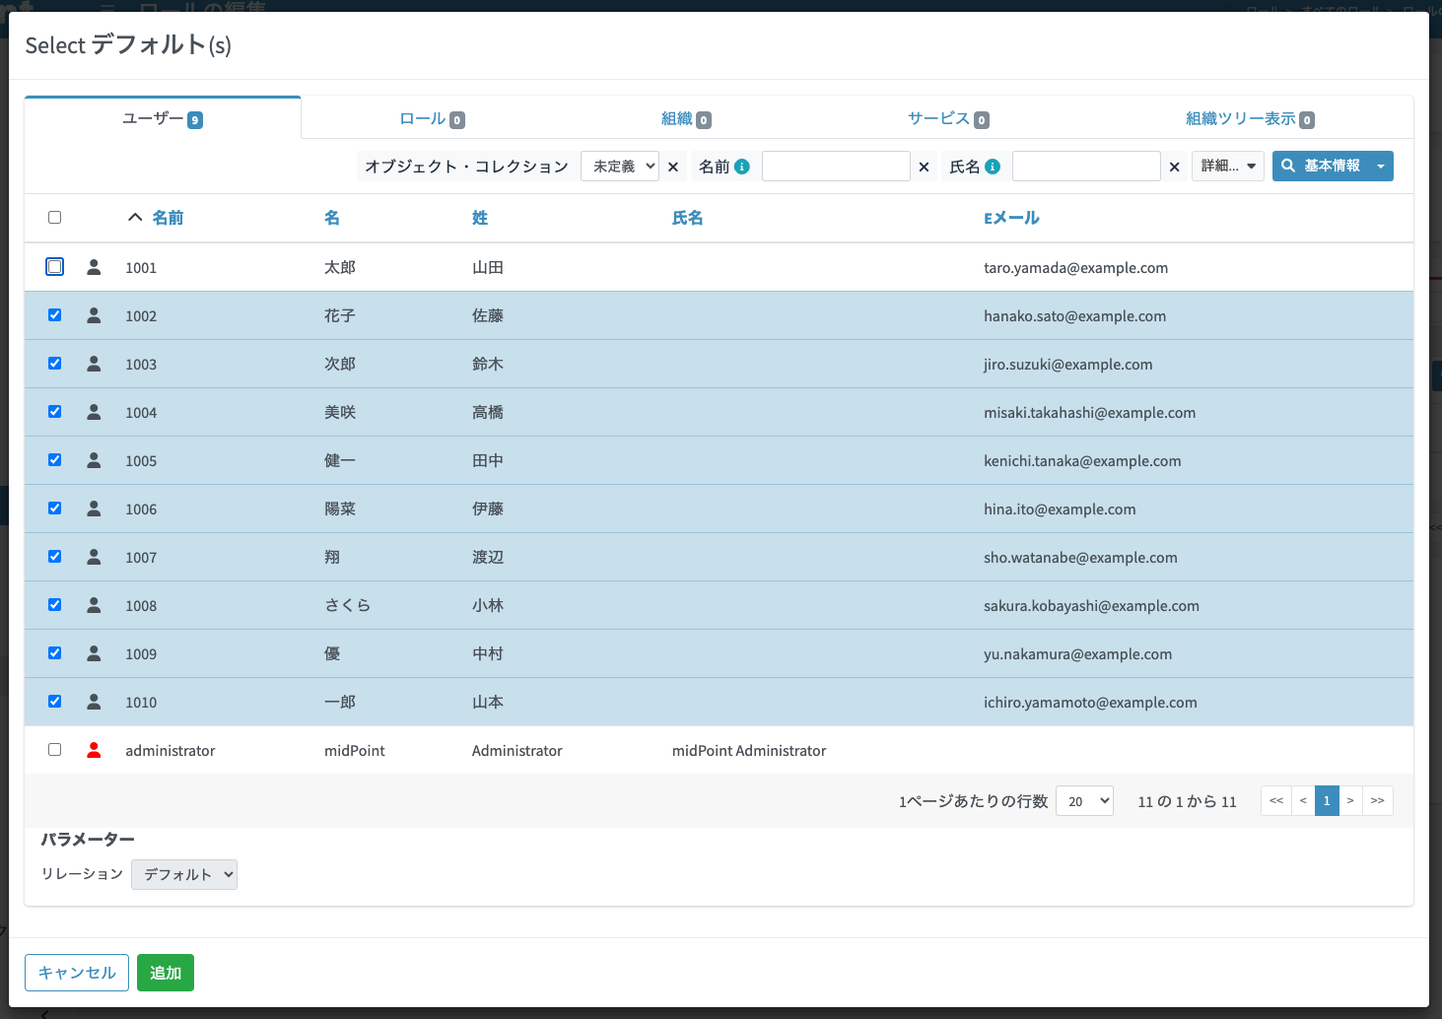Screen dimensions: 1442x1019
Task: Switch to the ユーザー tab
Action: (x=163, y=118)
